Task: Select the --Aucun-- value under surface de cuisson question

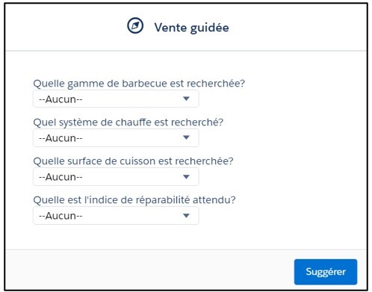Action: coord(61,177)
